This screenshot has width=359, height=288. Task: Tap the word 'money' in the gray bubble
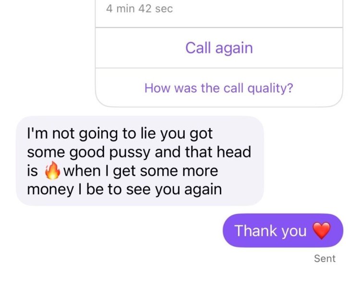coord(50,190)
